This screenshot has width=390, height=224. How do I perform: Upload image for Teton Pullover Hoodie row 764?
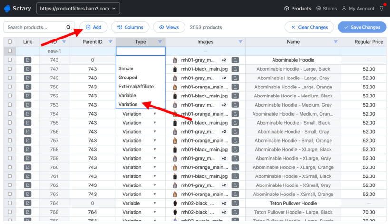click(x=235, y=203)
